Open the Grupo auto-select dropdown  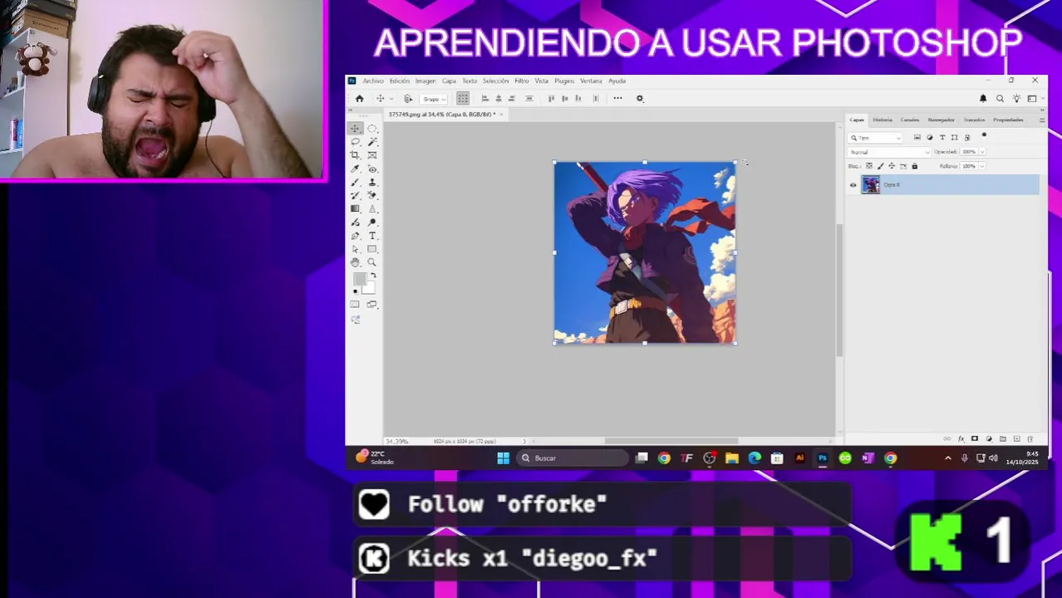(x=434, y=99)
